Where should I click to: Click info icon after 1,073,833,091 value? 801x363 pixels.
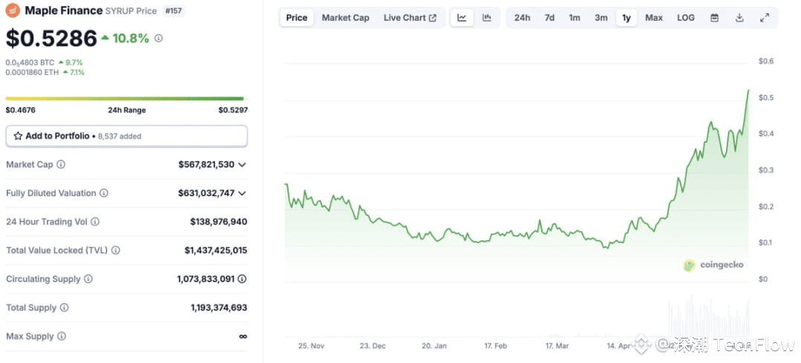point(243,279)
